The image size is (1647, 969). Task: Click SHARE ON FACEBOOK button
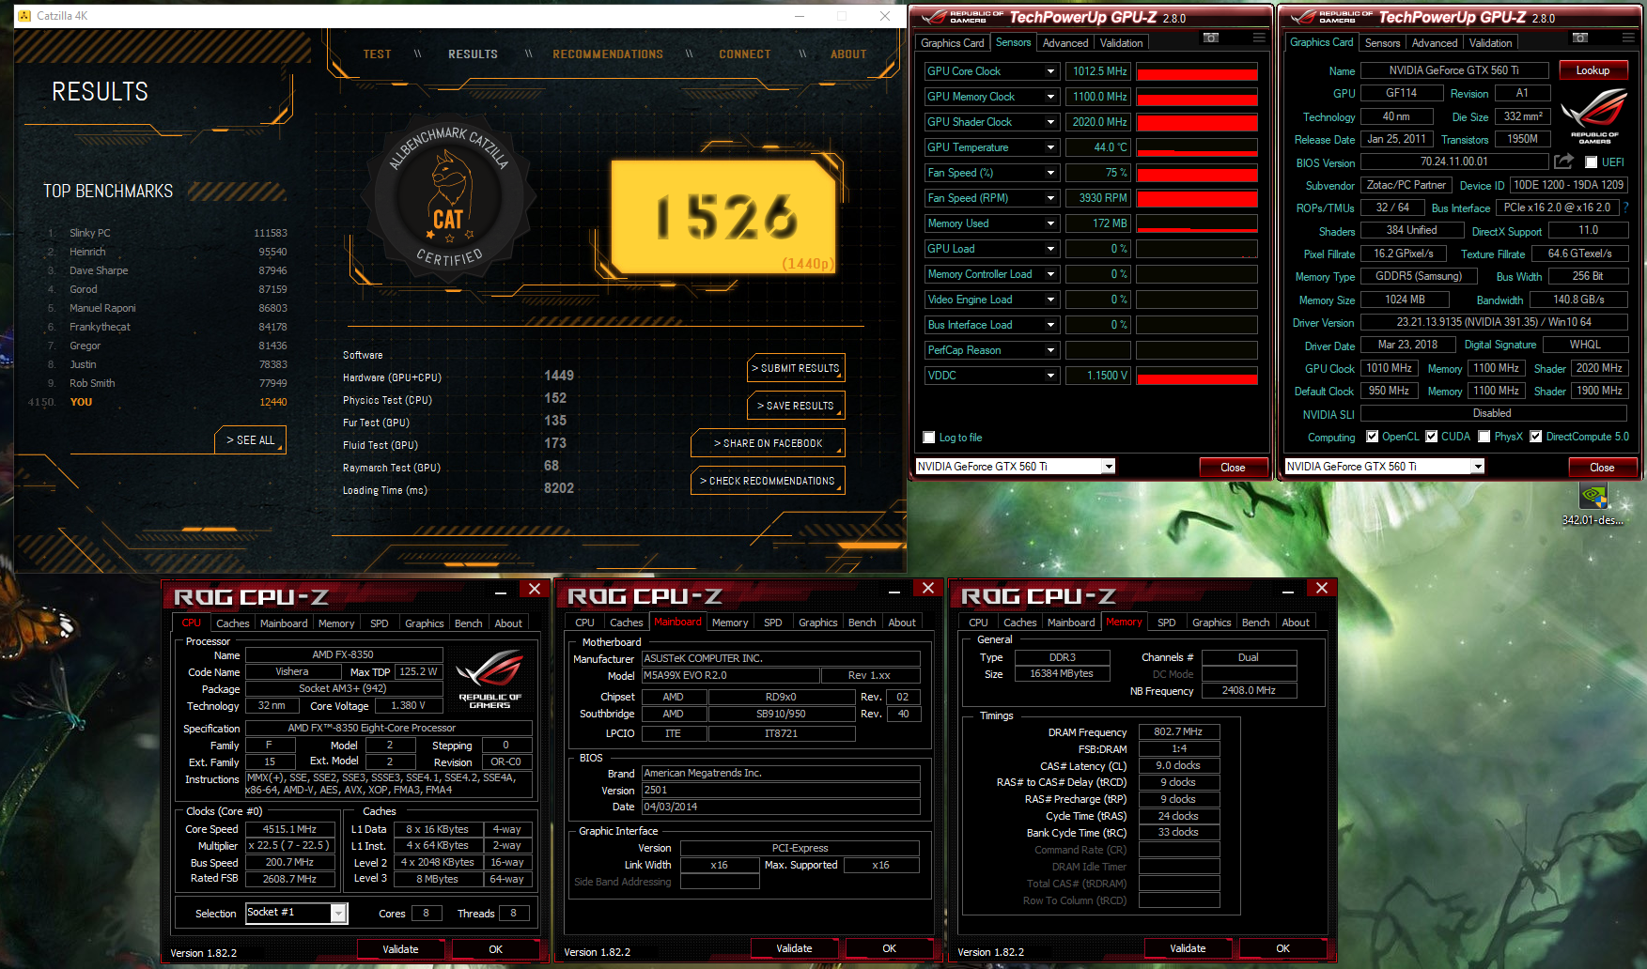tap(768, 443)
